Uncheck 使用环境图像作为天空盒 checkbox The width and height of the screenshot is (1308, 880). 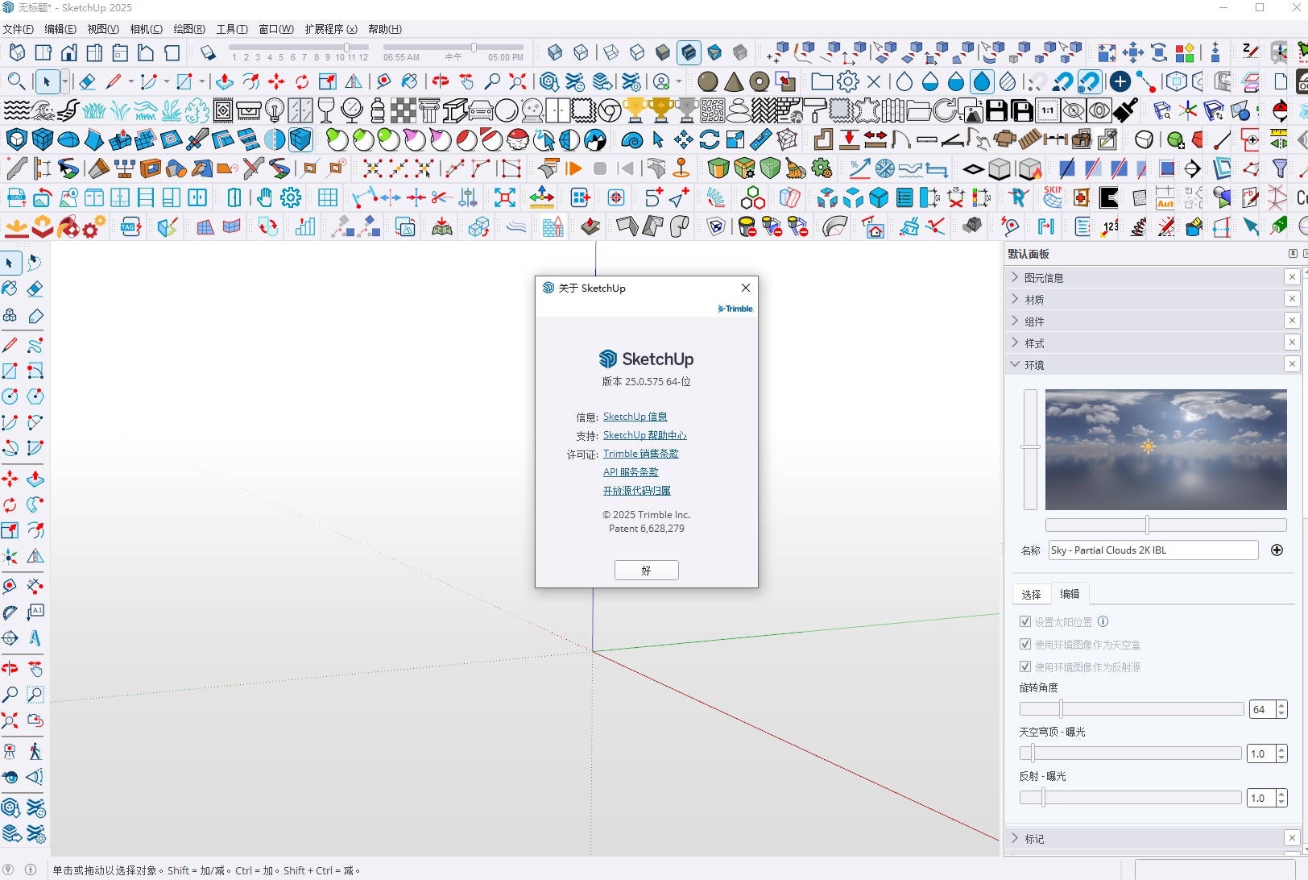click(1025, 644)
